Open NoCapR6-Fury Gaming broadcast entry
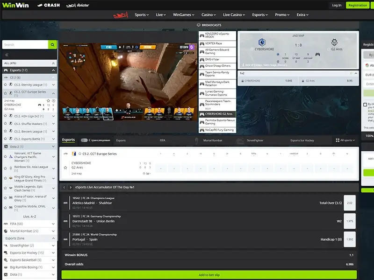374x280 pixels. click(217, 130)
